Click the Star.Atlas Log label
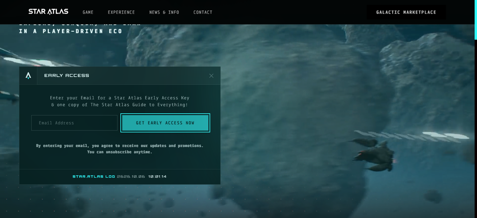 [94, 177]
